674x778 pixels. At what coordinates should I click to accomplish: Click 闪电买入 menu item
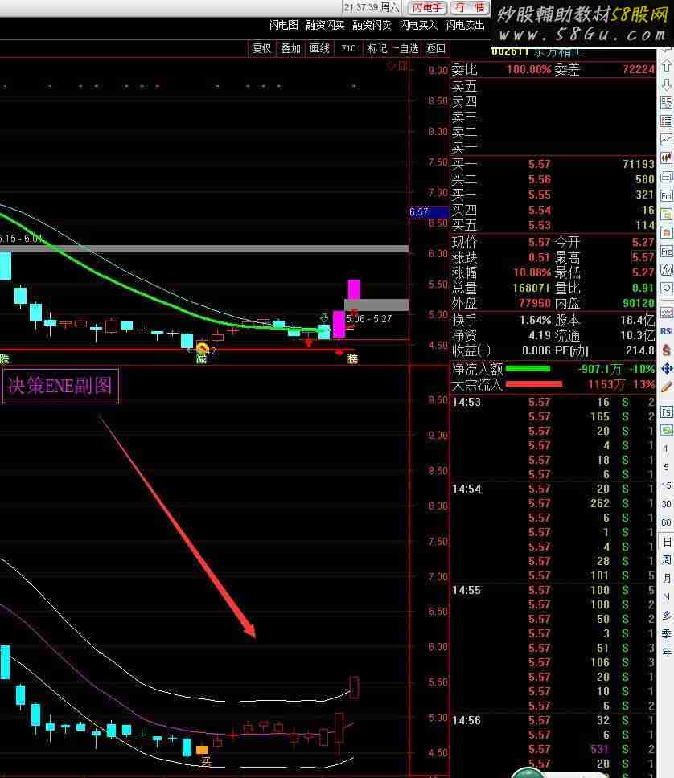(418, 25)
